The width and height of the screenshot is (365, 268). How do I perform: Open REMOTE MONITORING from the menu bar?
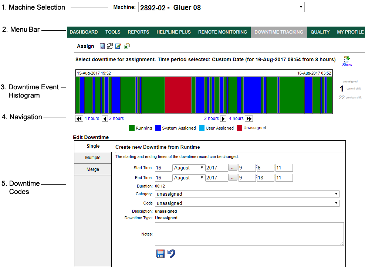coord(223,32)
